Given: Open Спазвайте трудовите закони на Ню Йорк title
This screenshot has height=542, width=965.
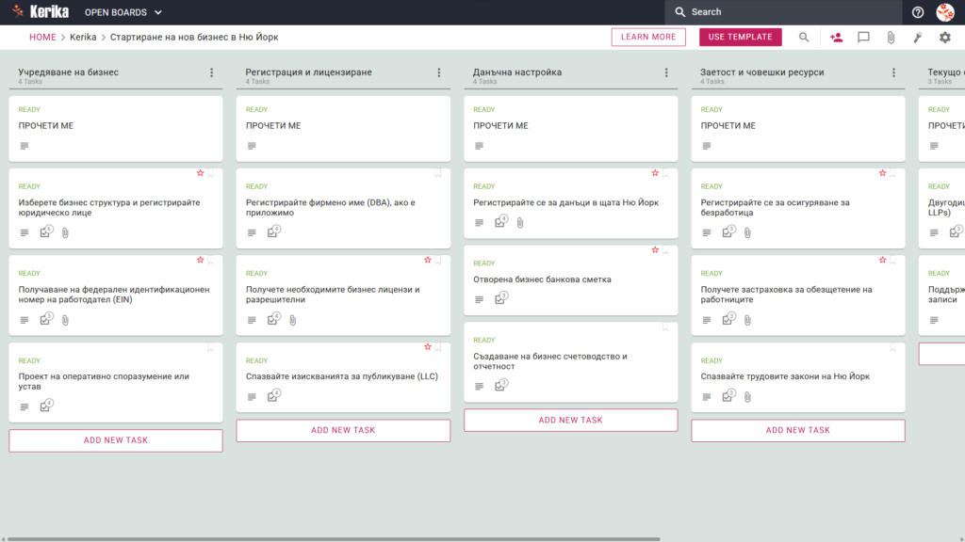Looking at the screenshot, I should pyautogui.click(x=785, y=376).
